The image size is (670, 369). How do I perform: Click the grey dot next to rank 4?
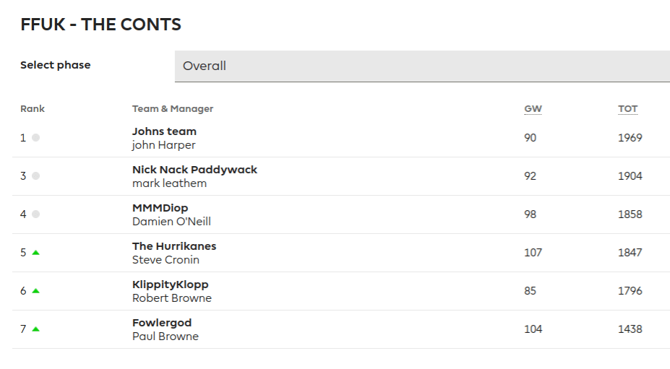tap(35, 214)
